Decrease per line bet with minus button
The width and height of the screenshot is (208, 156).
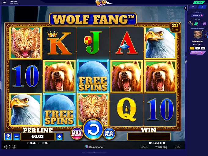(17, 136)
